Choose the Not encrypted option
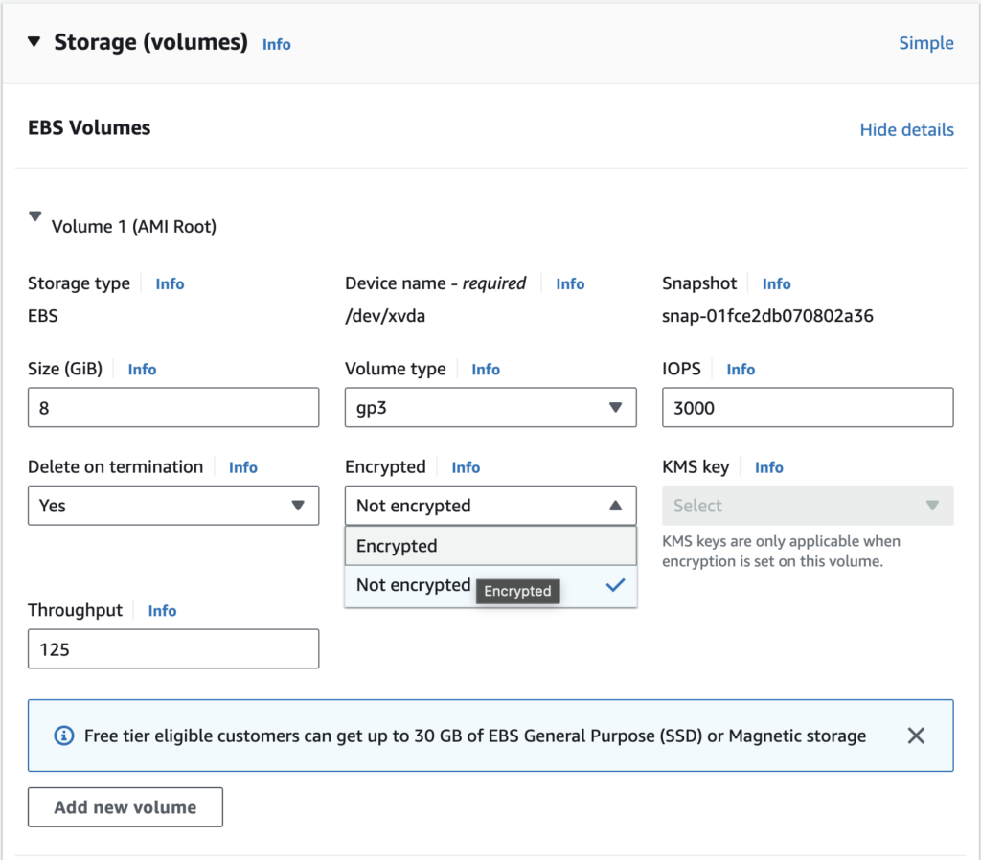Screen dimensions: 981x860 (x=414, y=585)
